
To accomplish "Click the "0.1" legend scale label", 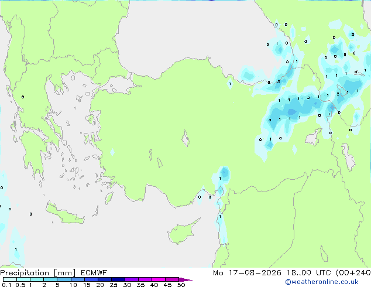I will (6, 285).
